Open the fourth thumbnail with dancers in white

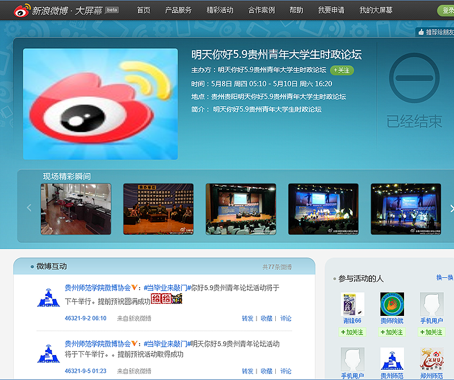pyautogui.click(x=323, y=209)
